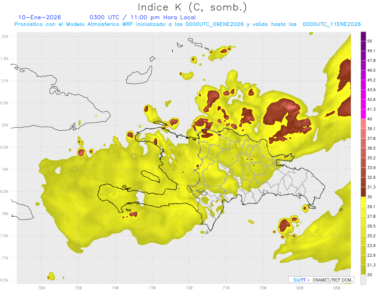The height and width of the screenshot is (292, 378).
Task: Click the colorbar value "50"
Action: point(370,41)
